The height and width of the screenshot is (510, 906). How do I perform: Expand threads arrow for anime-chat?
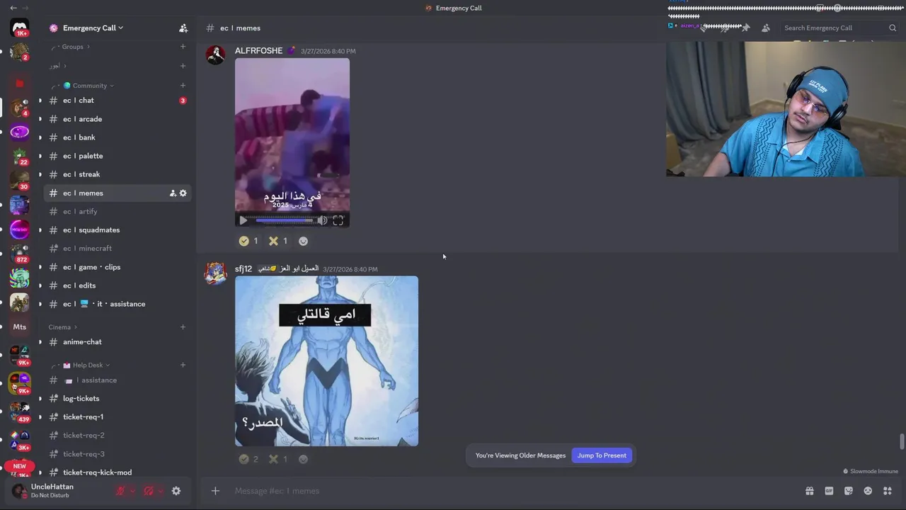[x=40, y=342]
